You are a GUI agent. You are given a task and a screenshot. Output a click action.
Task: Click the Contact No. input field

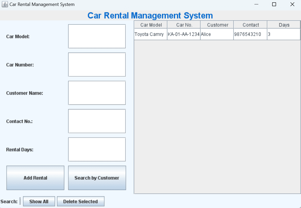97,121
